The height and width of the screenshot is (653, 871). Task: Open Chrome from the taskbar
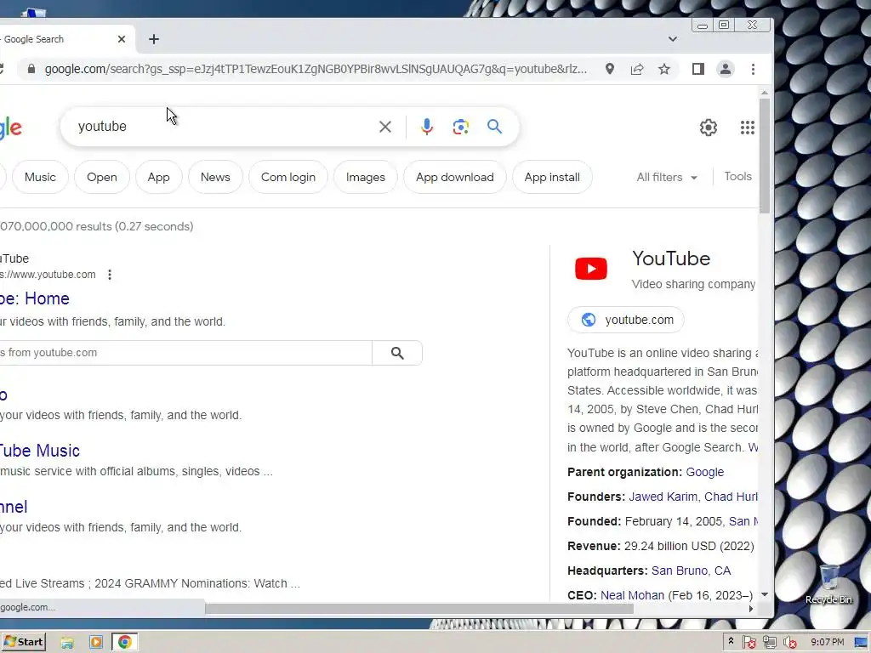point(124,642)
